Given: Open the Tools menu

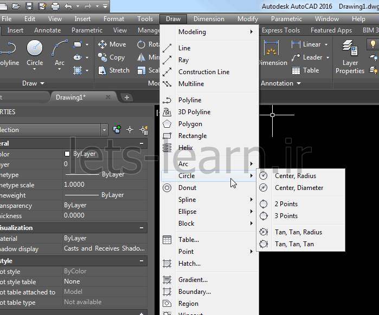Looking at the screenshot, I should 145,19.
